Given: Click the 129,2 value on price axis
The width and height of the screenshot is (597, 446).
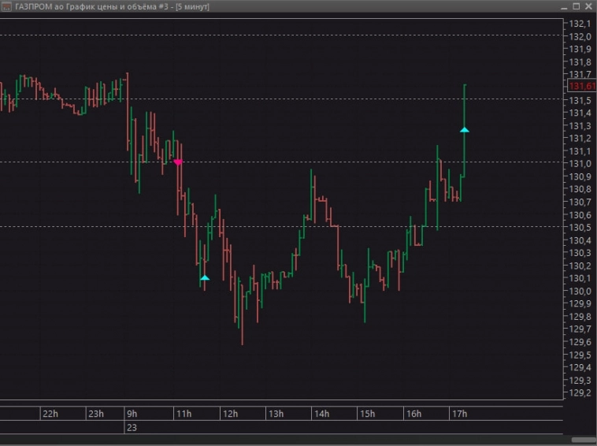Looking at the screenshot, I should (580, 392).
